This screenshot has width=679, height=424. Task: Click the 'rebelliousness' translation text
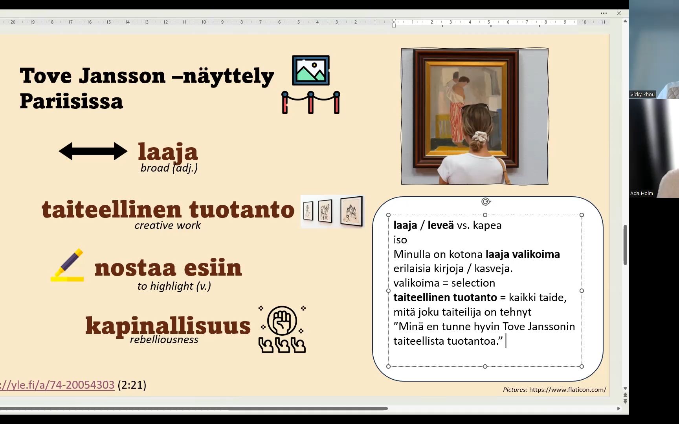click(x=164, y=340)
